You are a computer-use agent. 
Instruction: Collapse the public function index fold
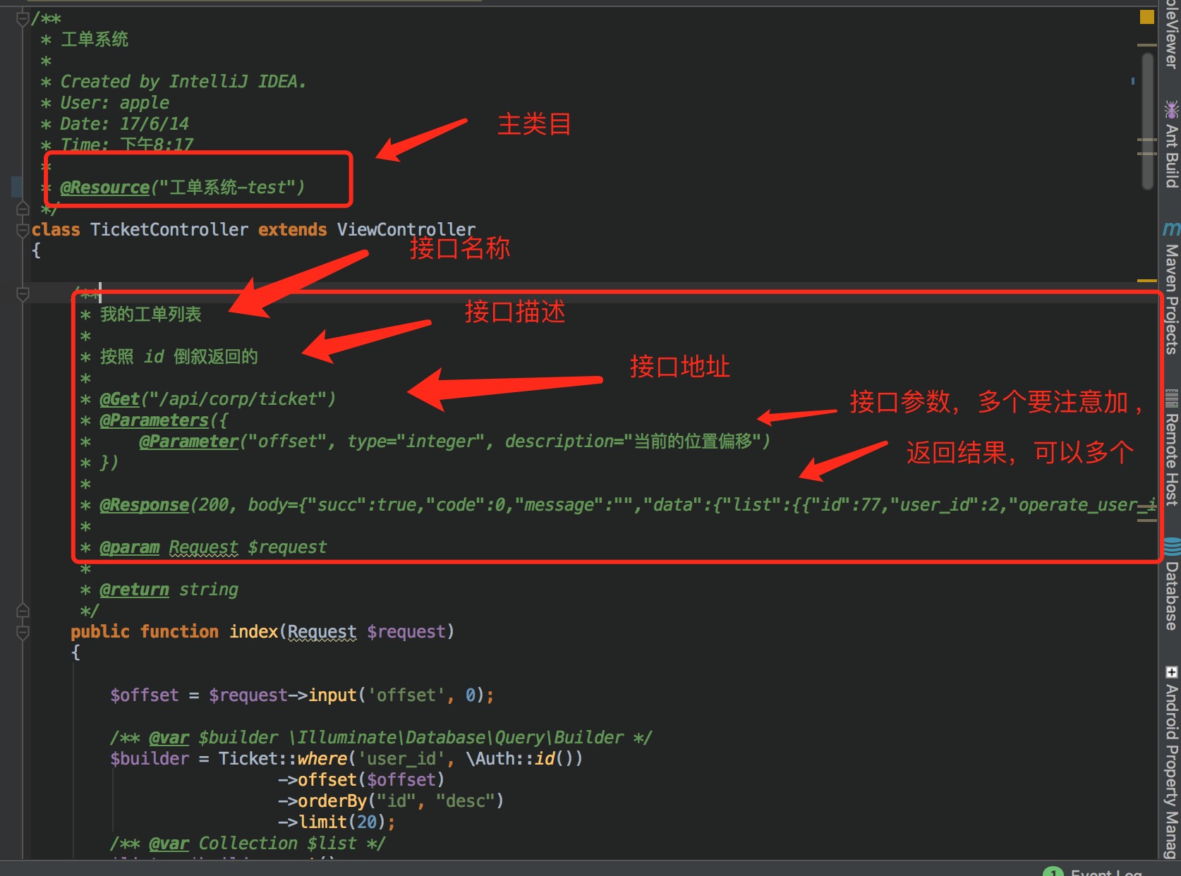click(x=23, y=632)
